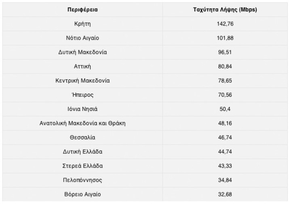Click Ανατολική Μακεδονία και Θράκη cell

click(x=82, y=123)
